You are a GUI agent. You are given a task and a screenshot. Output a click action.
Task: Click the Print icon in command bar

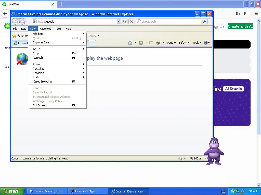pos(158,43)
